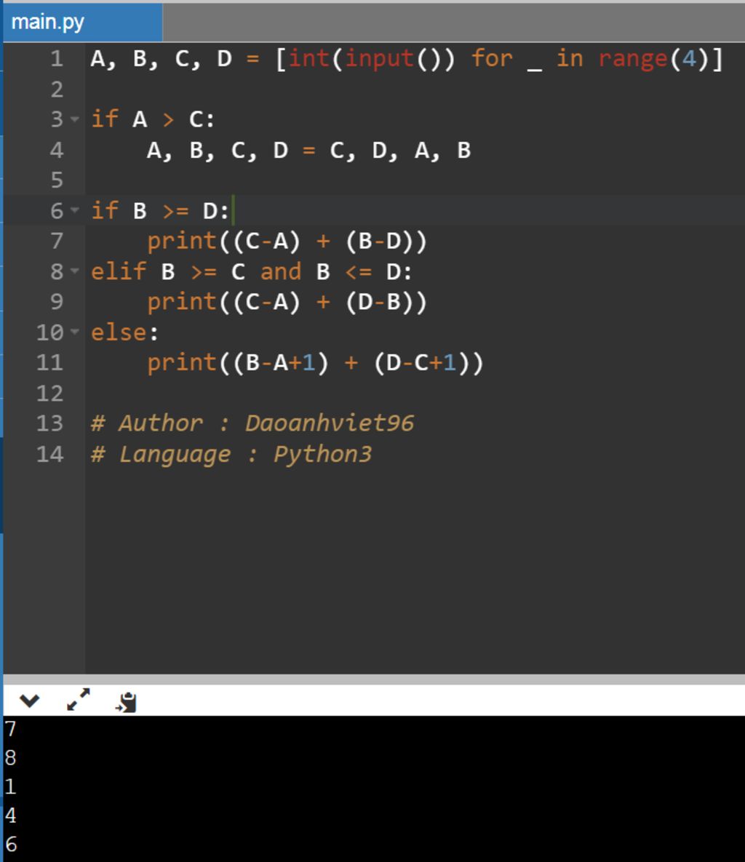Click line number 14 in the gutter
The width and height of the screenshot is (745, 862).
click(50, 453)
